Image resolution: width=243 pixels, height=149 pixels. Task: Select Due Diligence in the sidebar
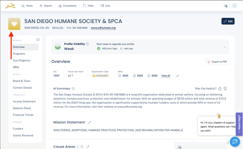(21, 61)
